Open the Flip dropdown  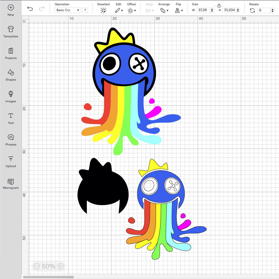point(179,11)
